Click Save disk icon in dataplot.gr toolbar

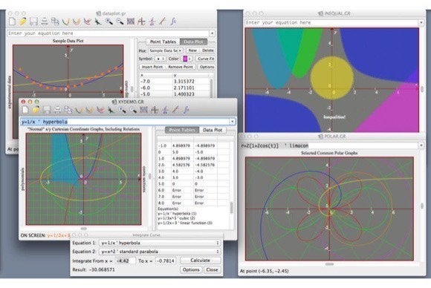(x=33, y=22)
